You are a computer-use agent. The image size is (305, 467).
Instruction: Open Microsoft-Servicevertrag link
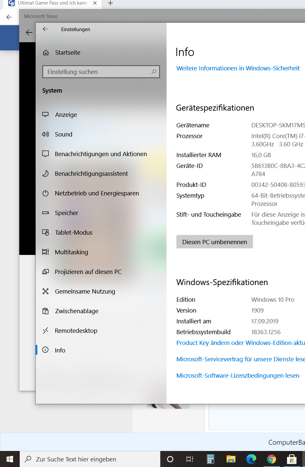[241, 359]
